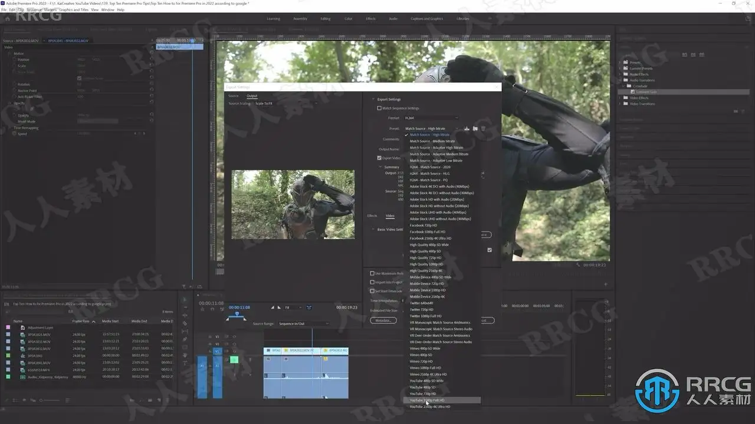Reset the Anchor Point parameter
The image size is (755, 424).
(152, 91)
